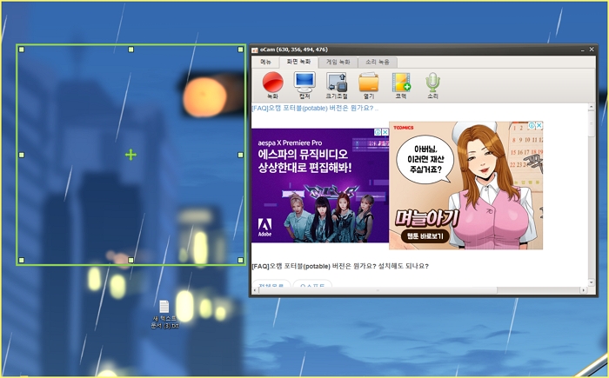This screenshot has height=378, width=609.
Task: Take a screenshot with the 캡쳐 monitor icon
Action: 304,84
